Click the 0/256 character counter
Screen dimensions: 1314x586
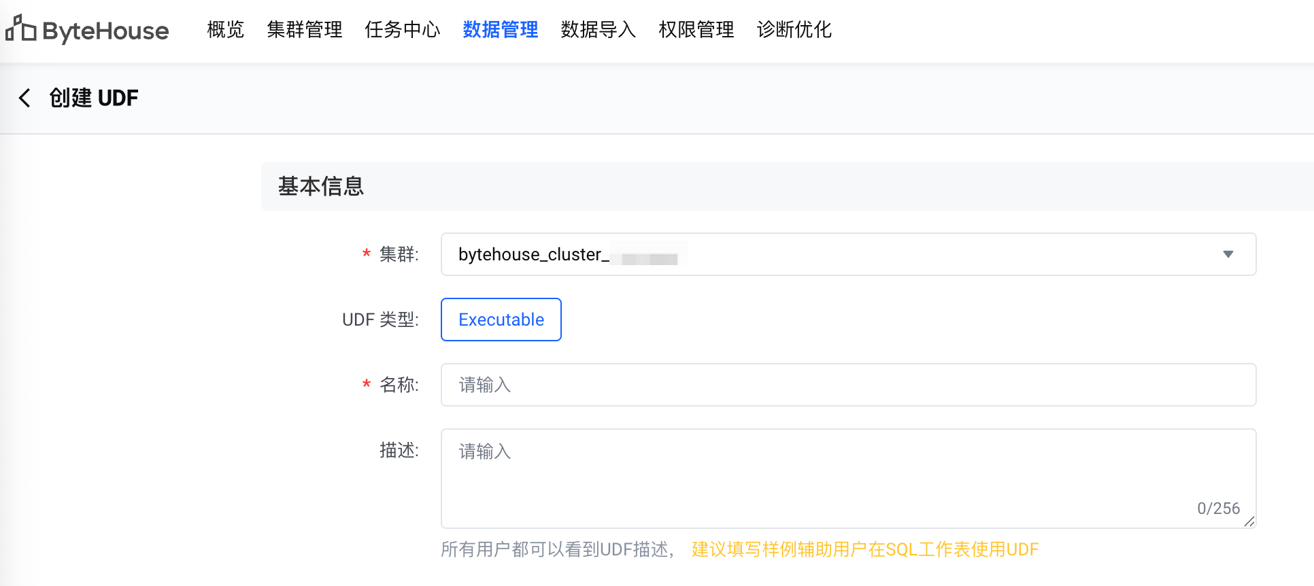click(x=1218, y=509)
